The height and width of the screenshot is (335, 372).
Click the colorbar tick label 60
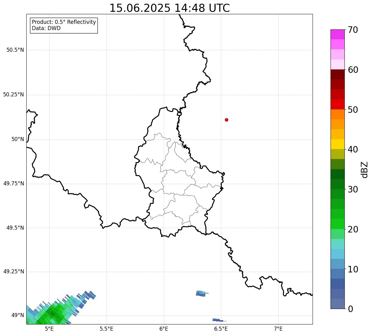[353, 70]
